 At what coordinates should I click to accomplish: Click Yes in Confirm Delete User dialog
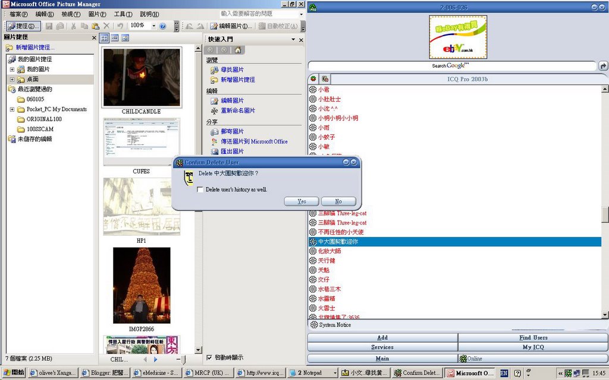(x=302, y=201)
